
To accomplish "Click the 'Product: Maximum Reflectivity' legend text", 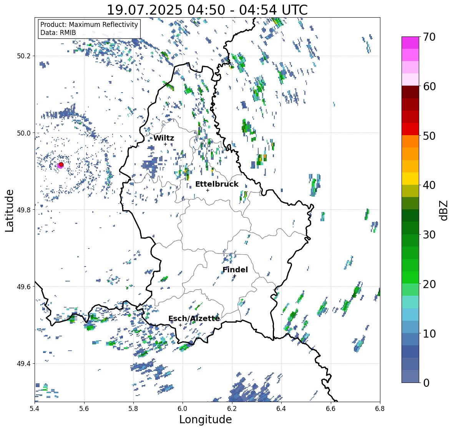I will click(x=89, y=25).
